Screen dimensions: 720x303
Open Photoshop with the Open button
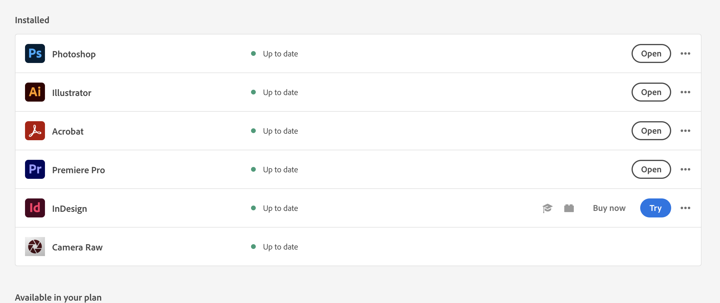(651, 53)
